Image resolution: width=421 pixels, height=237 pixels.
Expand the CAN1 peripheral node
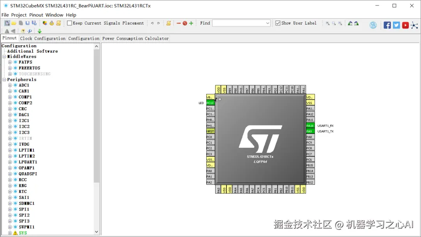coord(10,91)
